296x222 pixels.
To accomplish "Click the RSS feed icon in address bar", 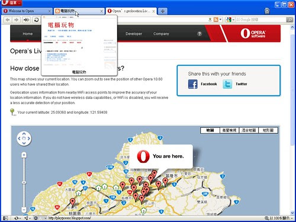I will 216,20.
